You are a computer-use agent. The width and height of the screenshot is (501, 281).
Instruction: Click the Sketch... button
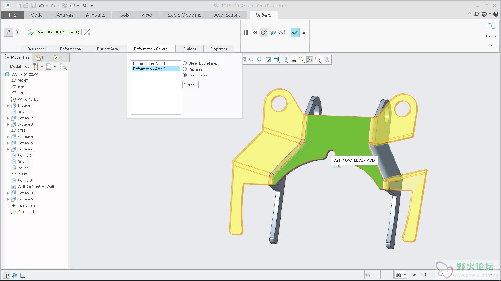pos(190,85)
